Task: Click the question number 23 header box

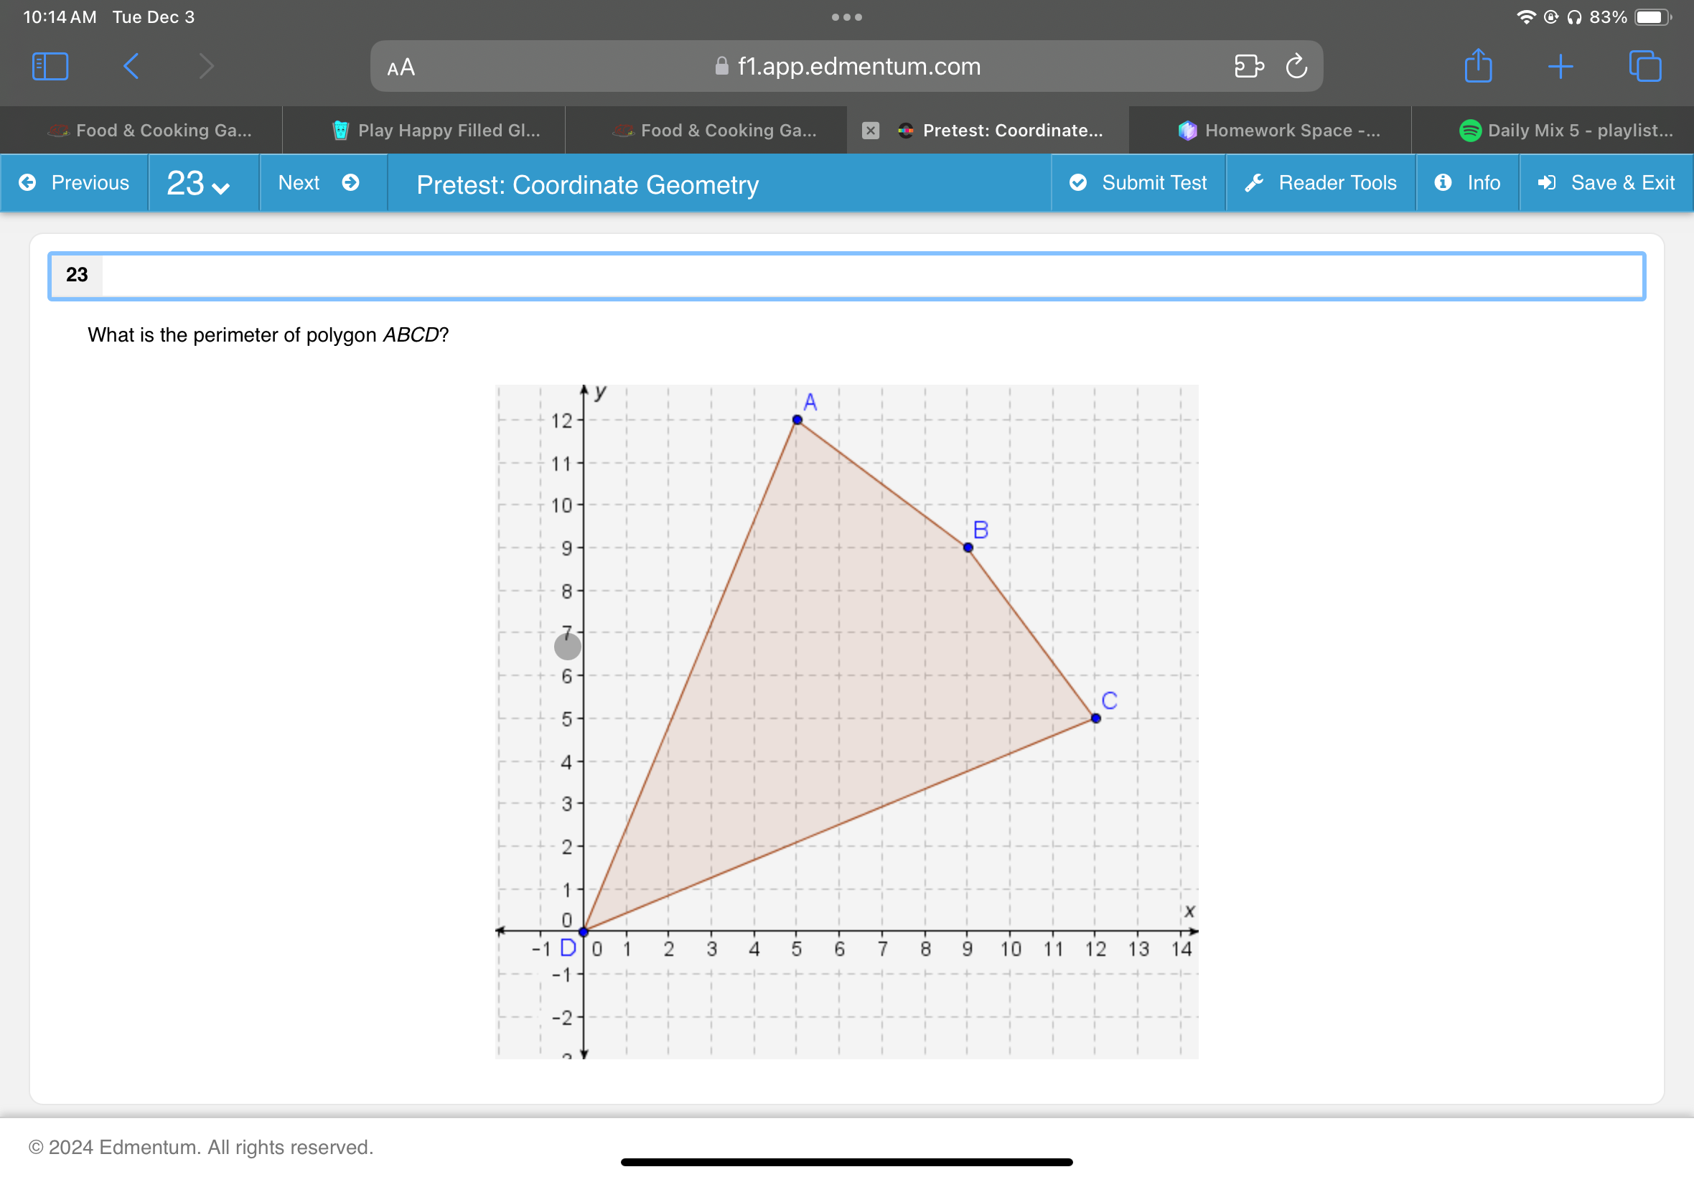Action: point(846,276)
